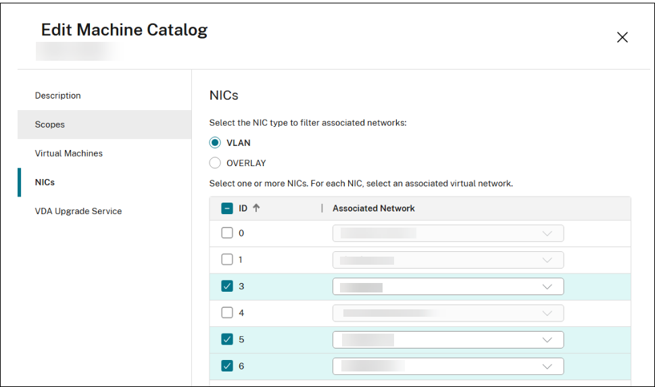Go to the Description section
The width and height of the screenshot is (655, 387).
click(58, 95)
